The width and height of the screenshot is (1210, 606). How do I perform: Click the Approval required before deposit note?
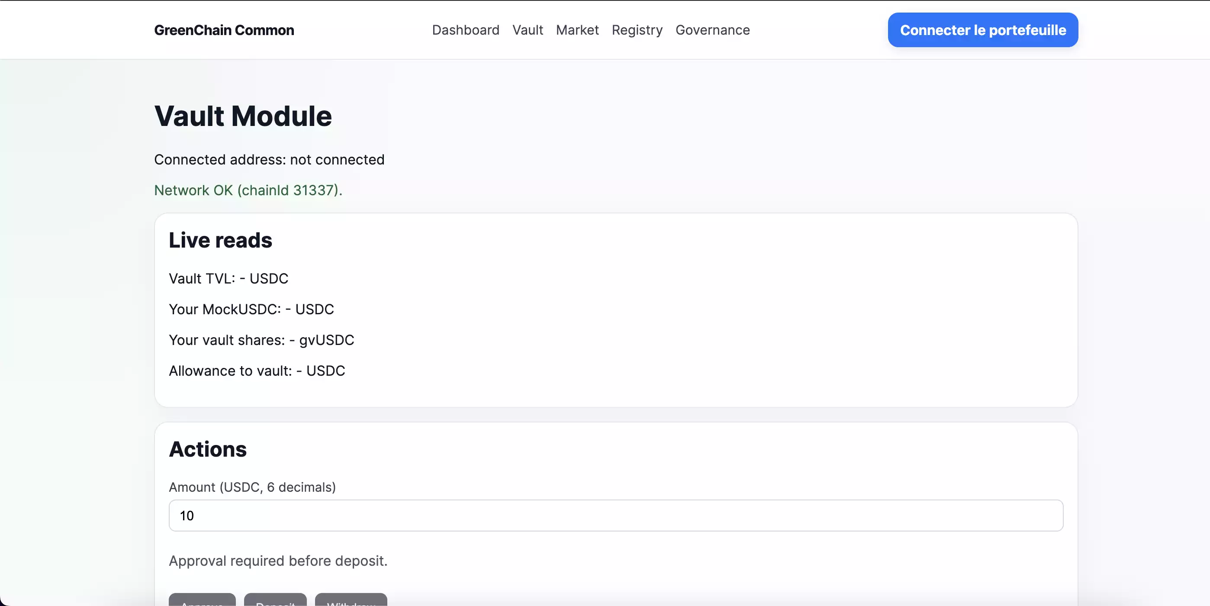(278, 561)
